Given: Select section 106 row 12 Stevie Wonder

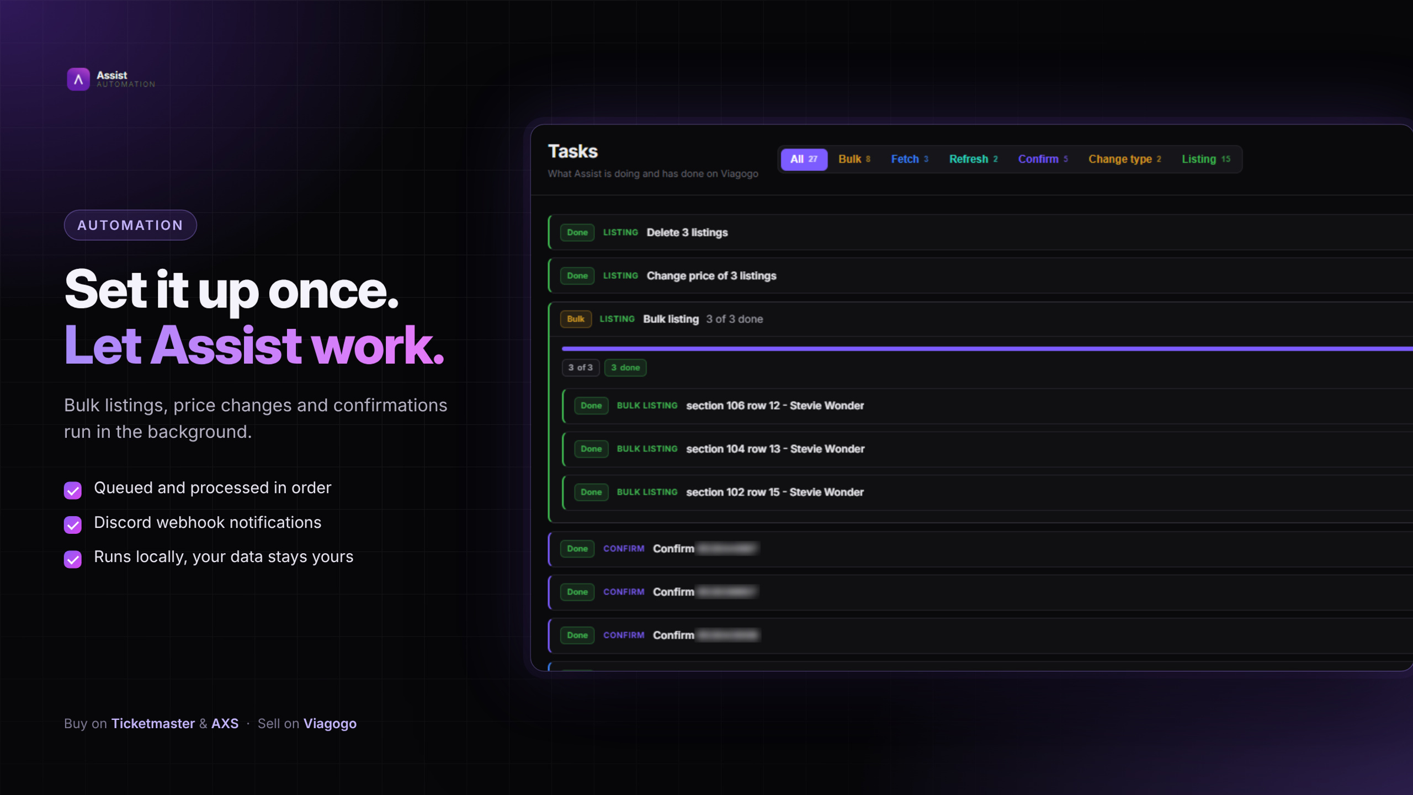Looking at the screenshot, I should [987, 406].
